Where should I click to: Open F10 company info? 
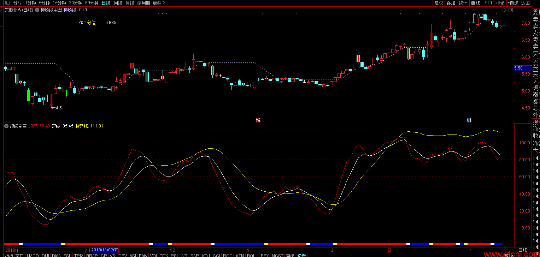488,3
